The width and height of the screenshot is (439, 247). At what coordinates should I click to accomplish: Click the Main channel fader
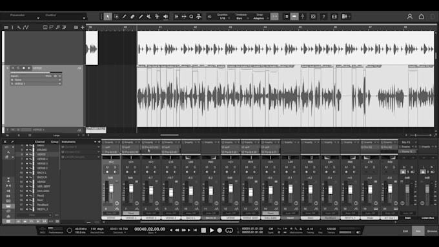407,189
